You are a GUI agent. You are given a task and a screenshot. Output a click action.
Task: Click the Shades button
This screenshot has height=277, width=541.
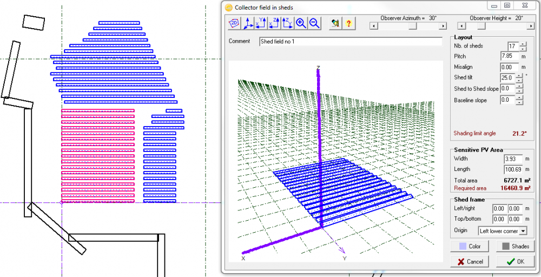pos(516,247)
